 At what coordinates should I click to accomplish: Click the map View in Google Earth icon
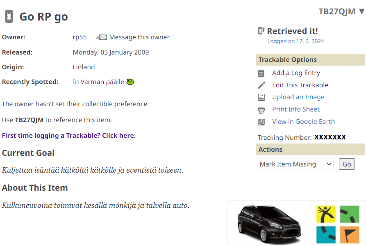pyautogui.click(x=261, y=122)
